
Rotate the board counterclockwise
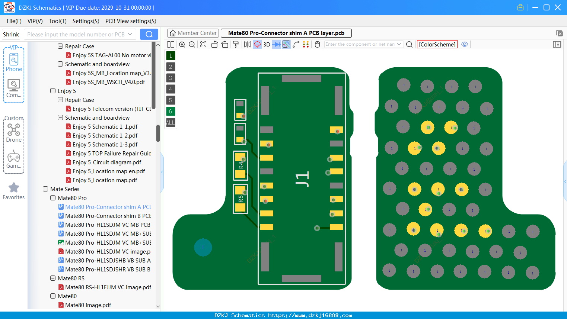214,45
